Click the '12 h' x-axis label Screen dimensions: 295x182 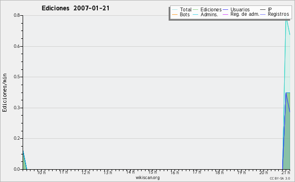86,172
